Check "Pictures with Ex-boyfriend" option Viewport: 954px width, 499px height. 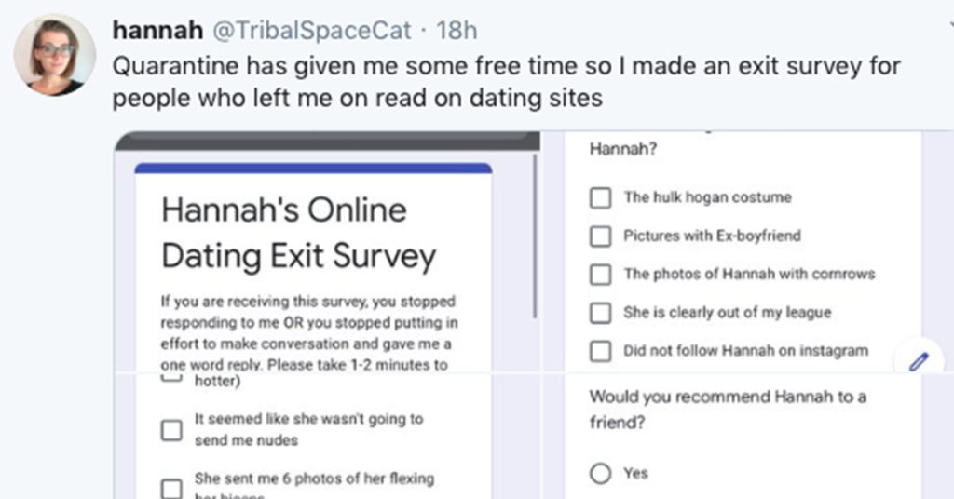[x=601, y=236]
